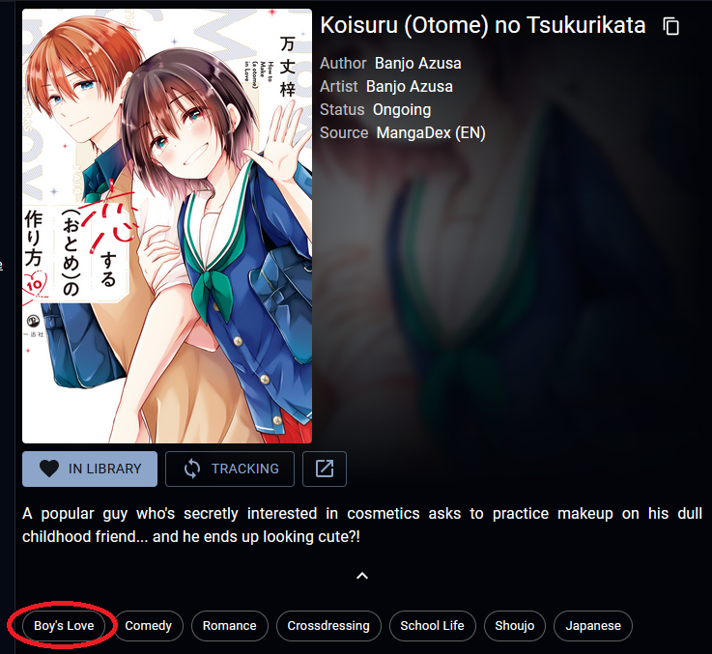The image size is (712, 654).
Task: Click artist name Banjo Azusa
Action: (x=409, y=86)
